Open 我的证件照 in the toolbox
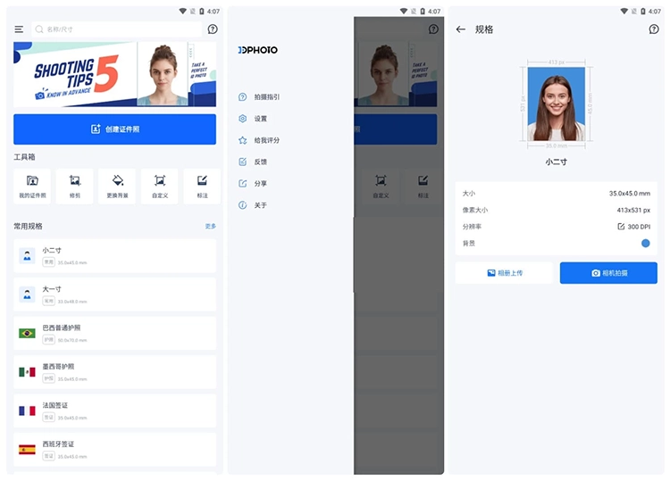Screen dimensions: 670x481 32,186
